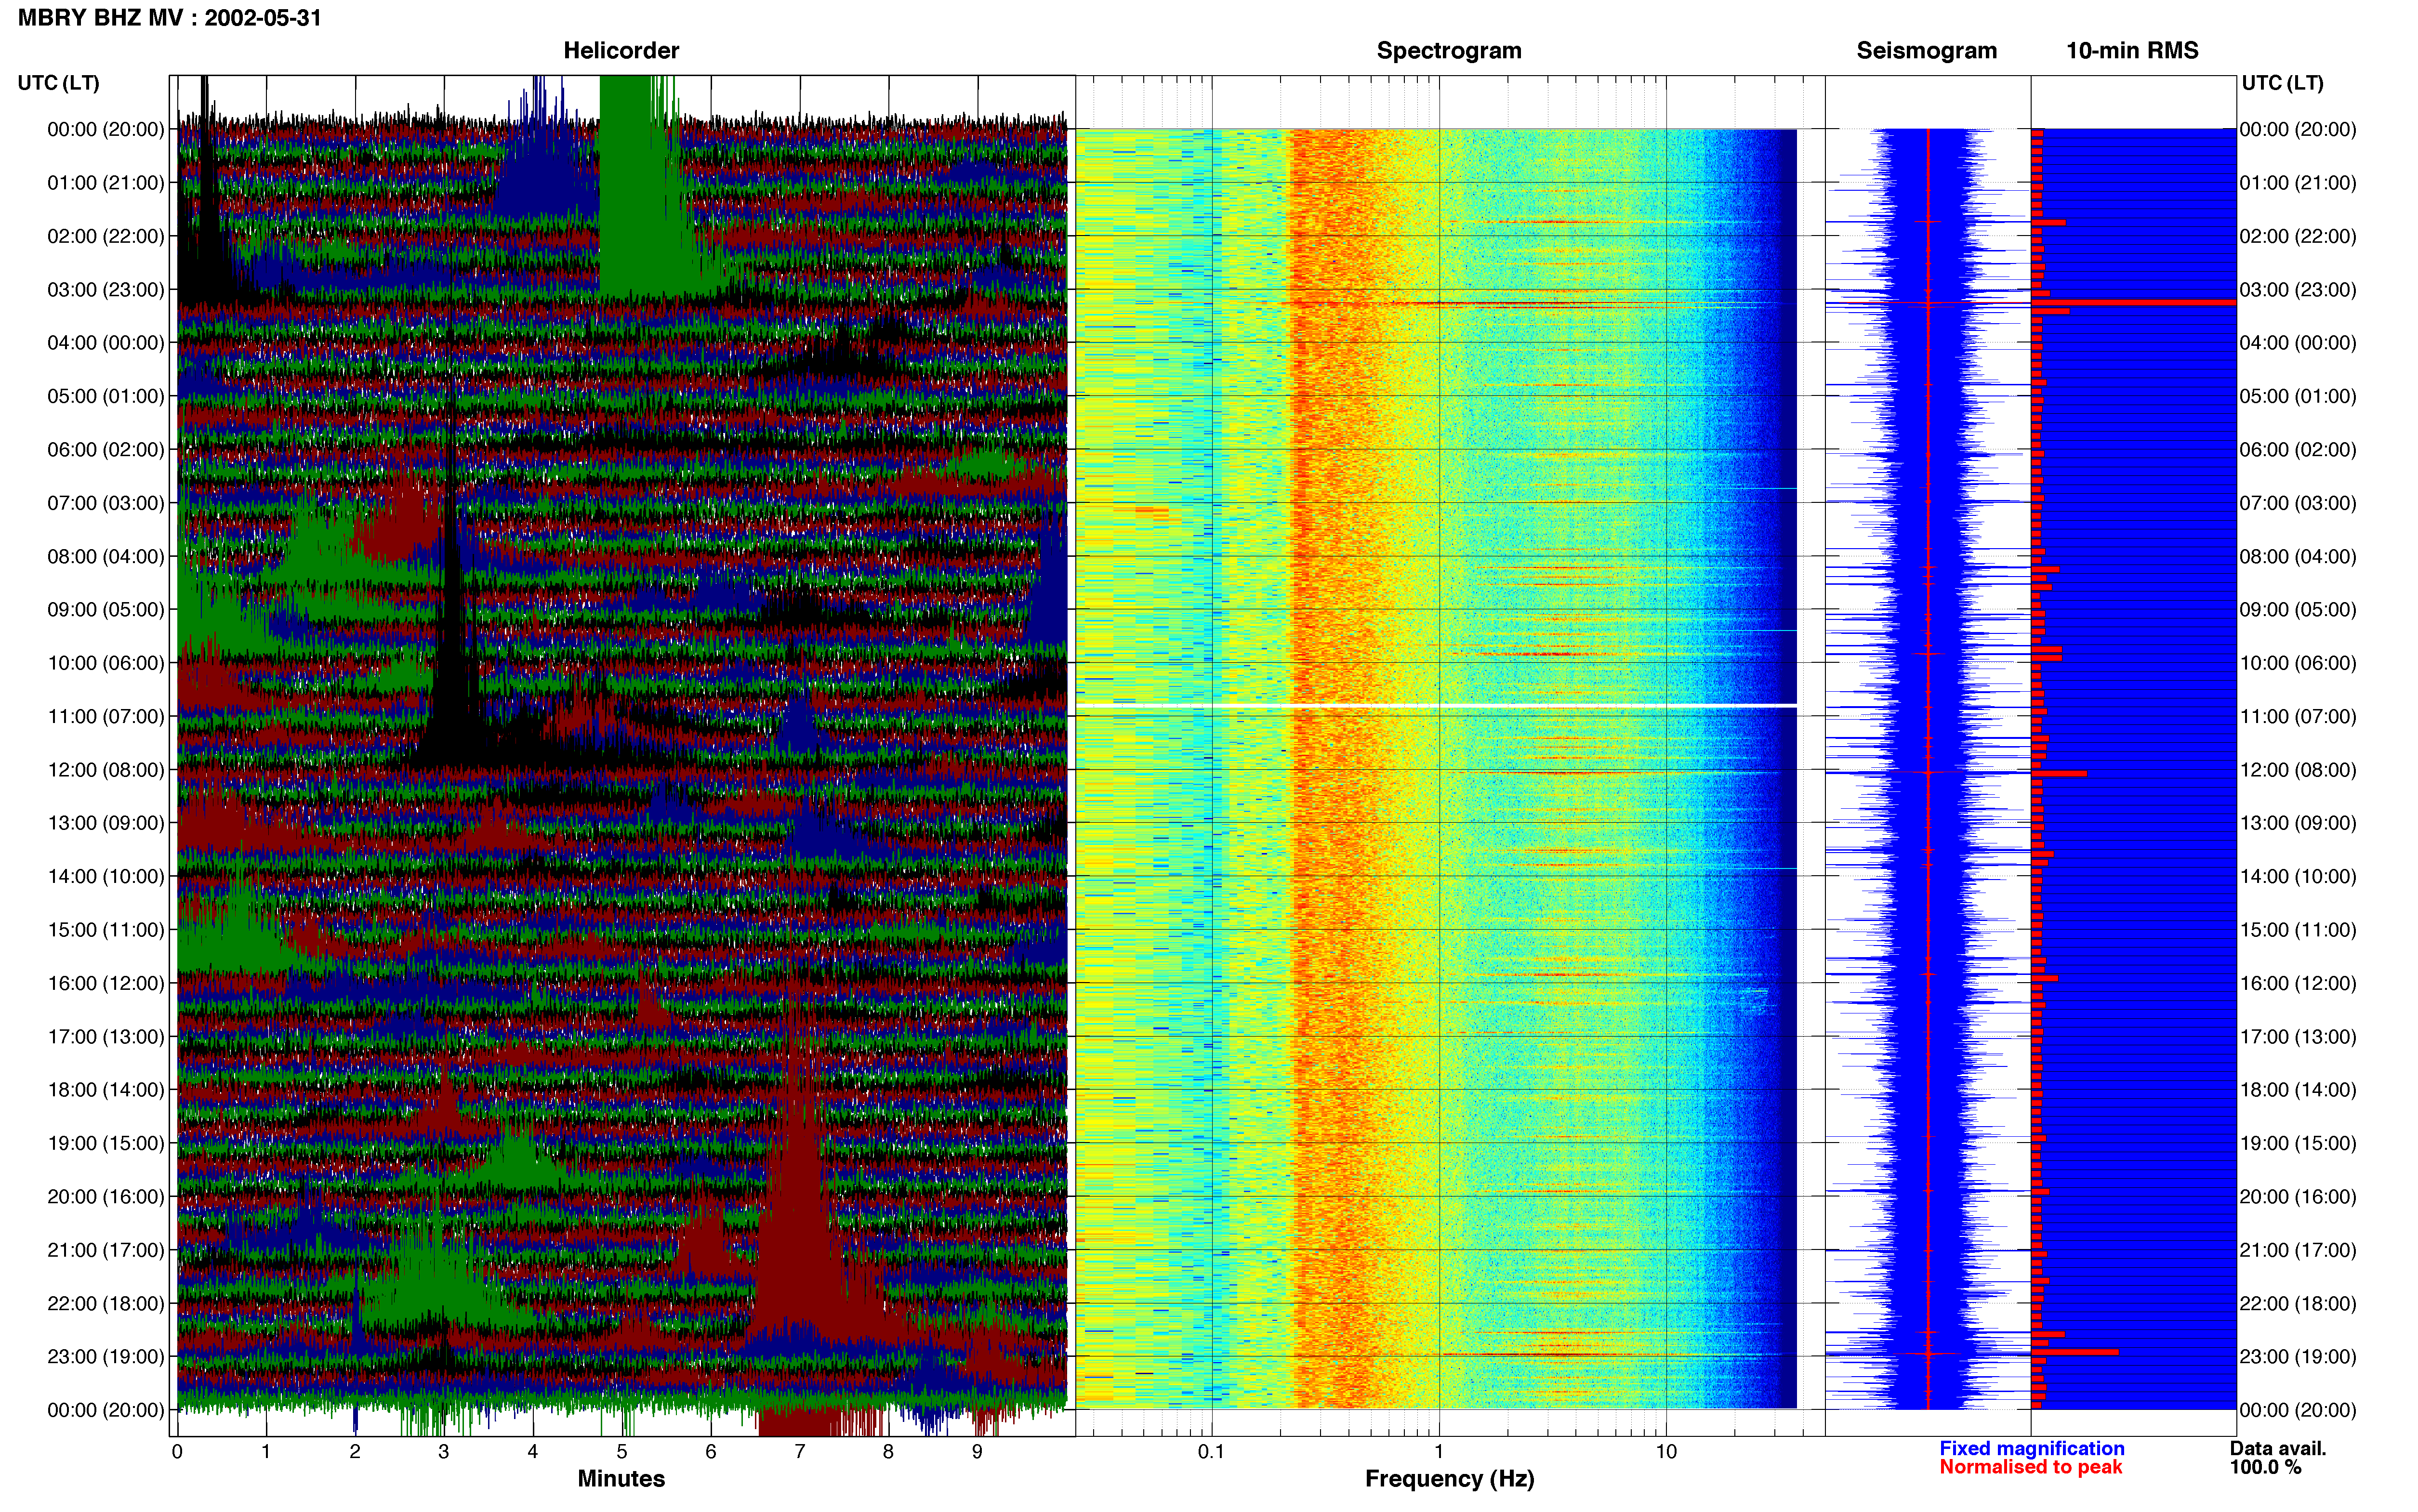Click the 5 minute tick label on Helicorder axis
2418x1512 pixels.
(622, 1452)
